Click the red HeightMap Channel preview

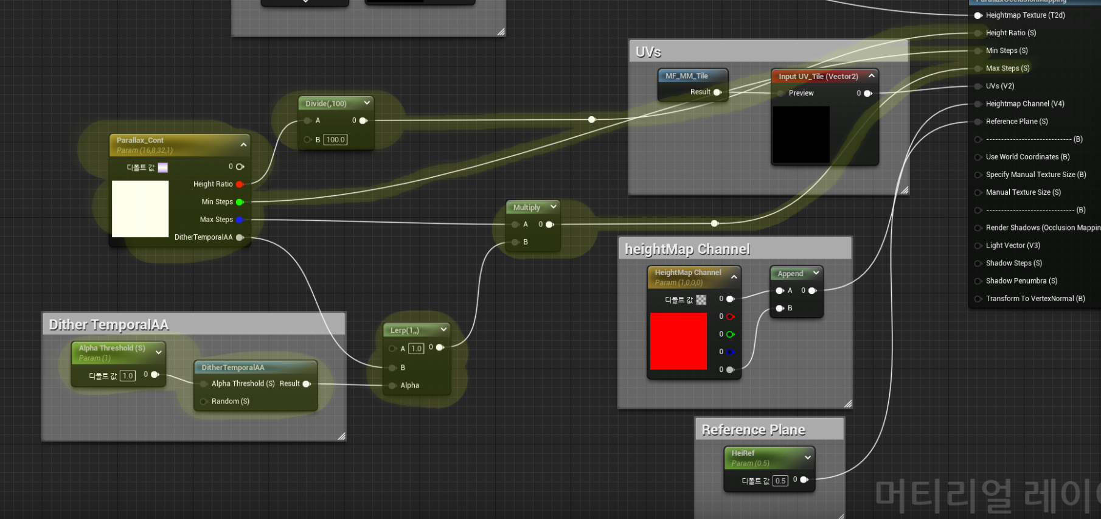678,341
